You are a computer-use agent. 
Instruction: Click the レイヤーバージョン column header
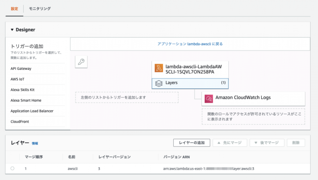(114, 157)
